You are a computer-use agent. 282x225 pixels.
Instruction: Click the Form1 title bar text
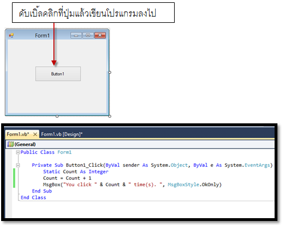tap(42, 35)
